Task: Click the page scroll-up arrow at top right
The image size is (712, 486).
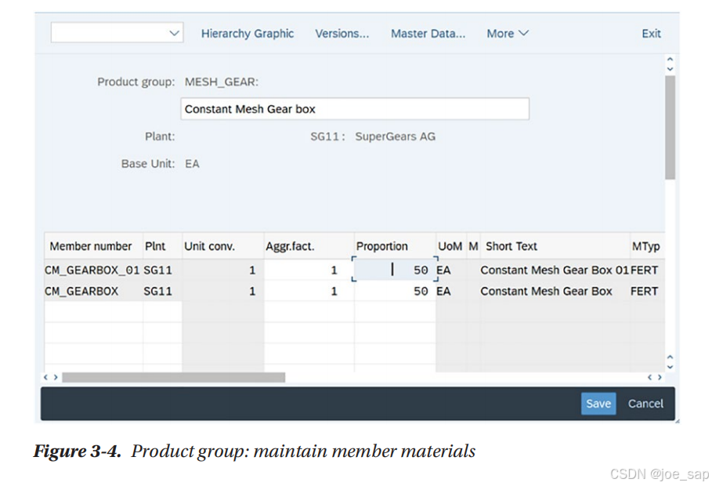Action: pos(669,60)
